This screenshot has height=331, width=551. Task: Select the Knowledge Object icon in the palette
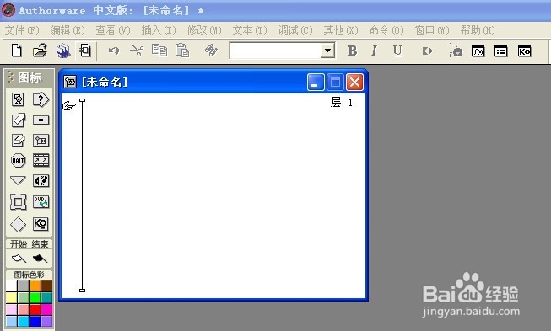pos(41,224)
